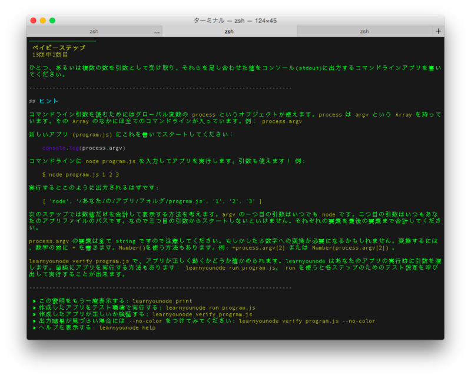The image size is (471, 378).
Task: Switch to the leftmost zsh tab
Action: pyautogui.click(x=94, y=31)
